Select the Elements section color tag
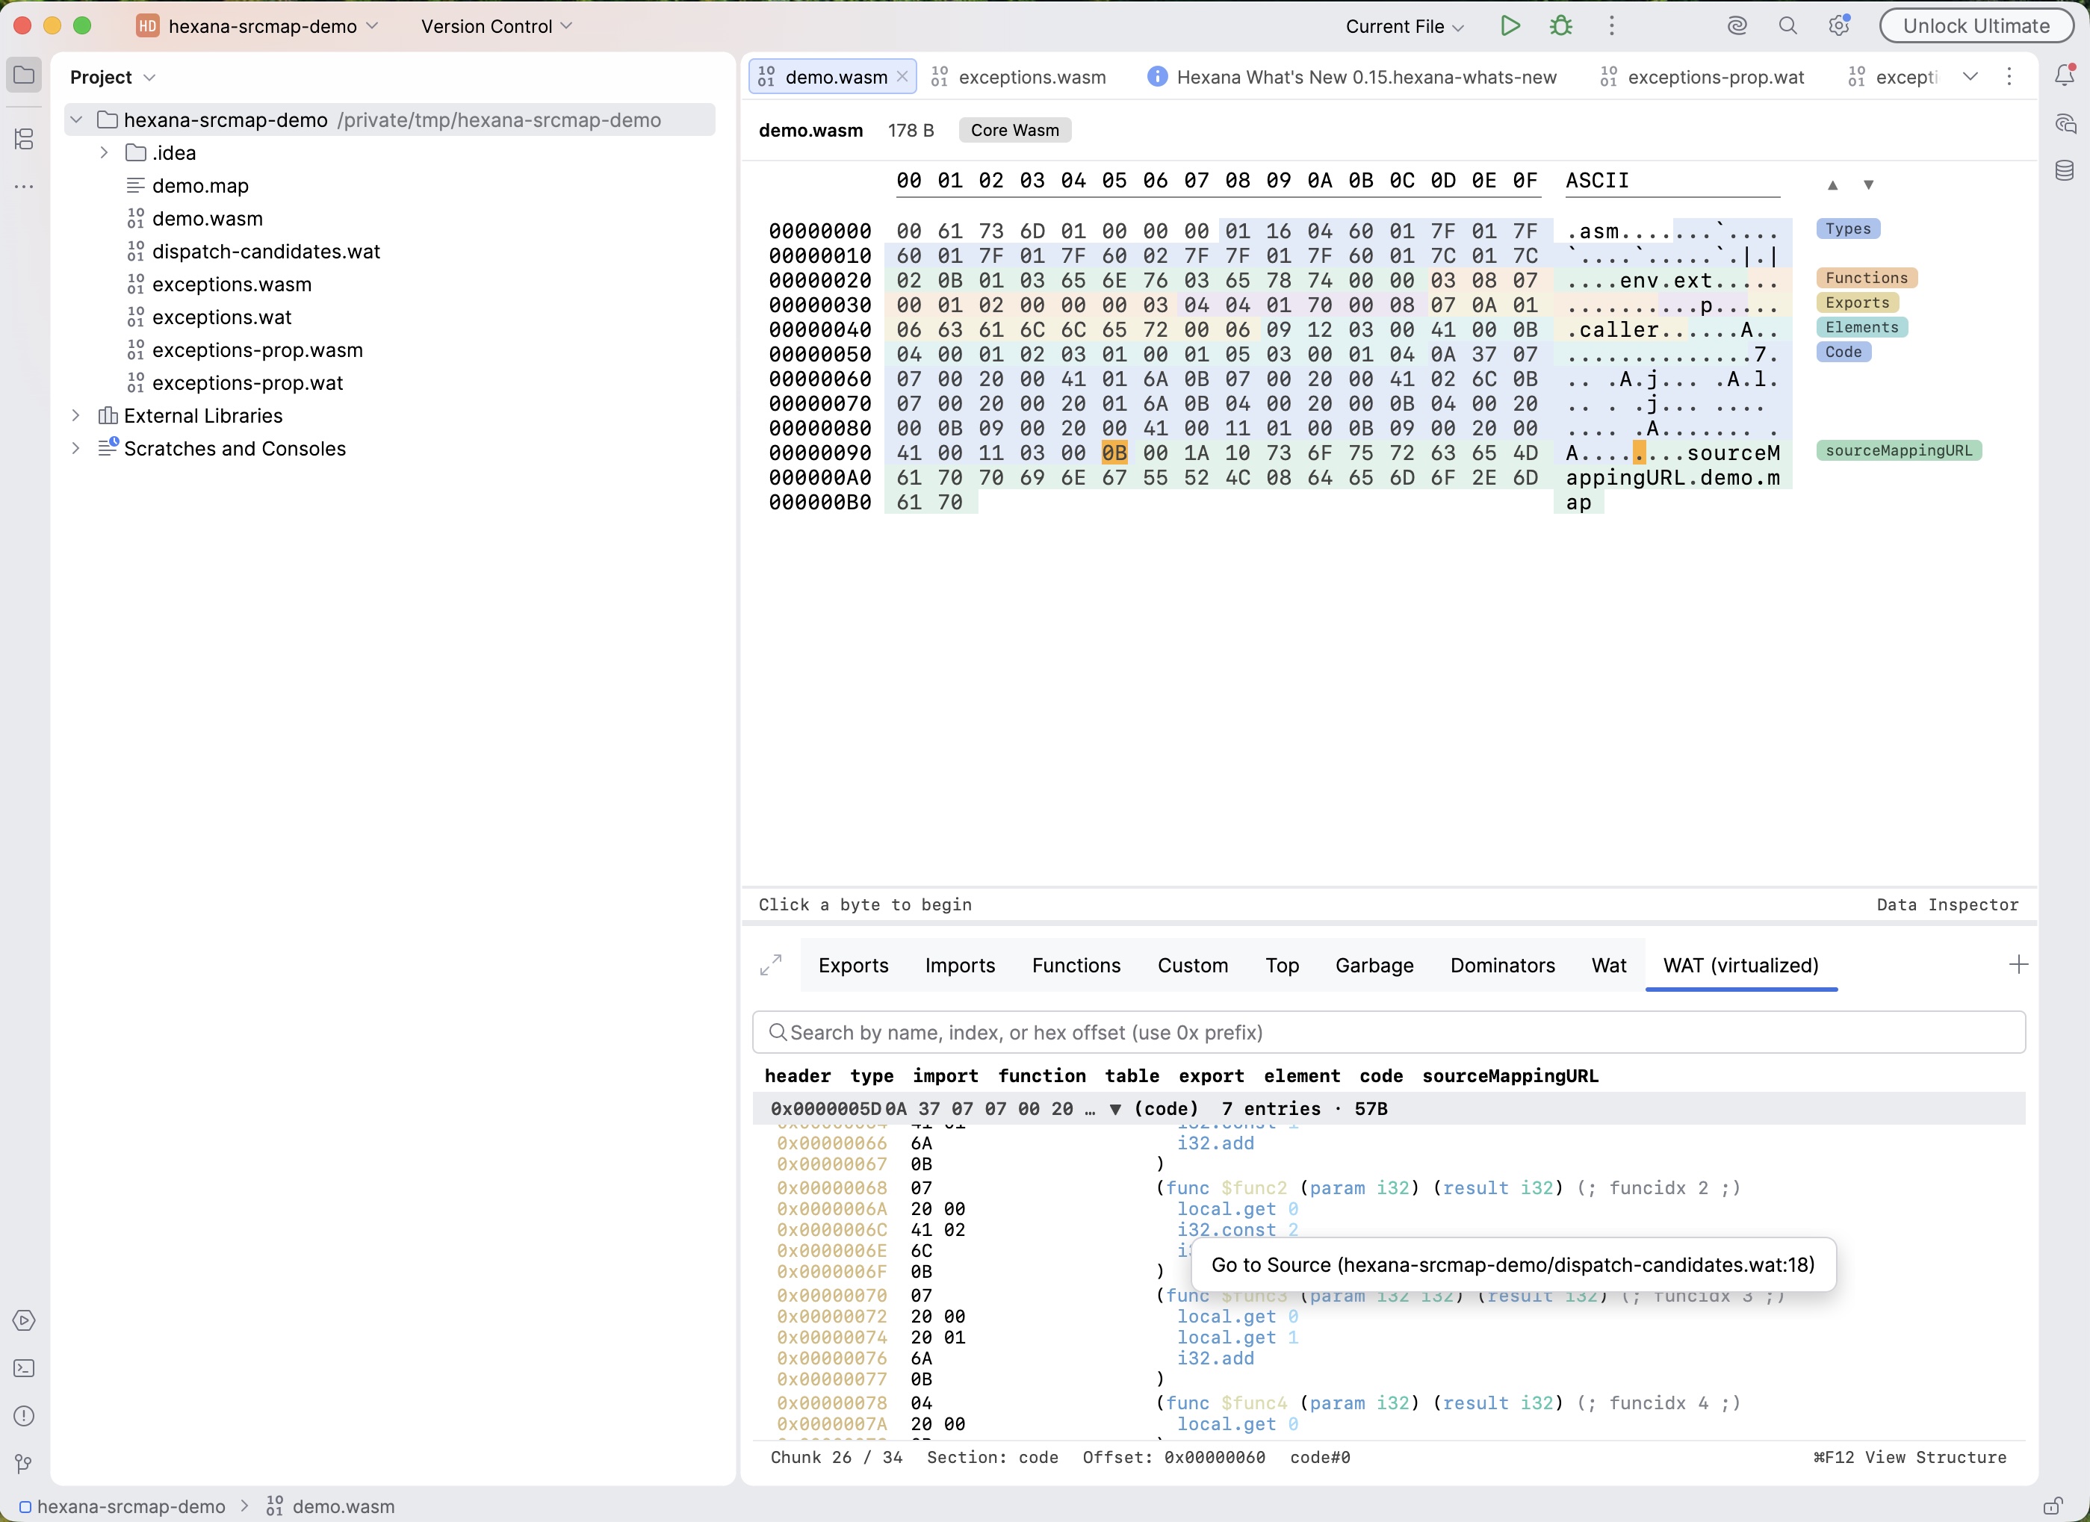 point(1861,328)
